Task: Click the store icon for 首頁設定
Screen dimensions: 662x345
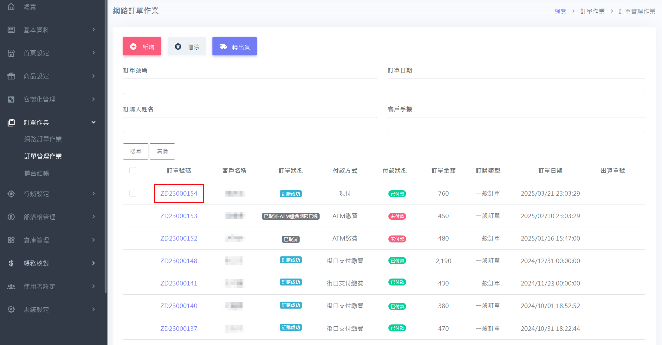Action: tap(11, 53)
